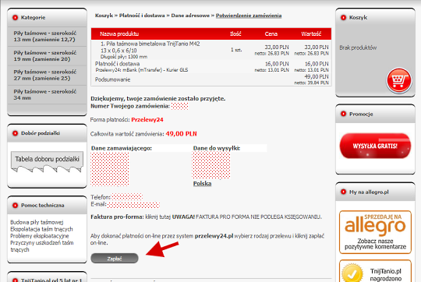Open Budowa piły taśmowej help link

[37, 222]
